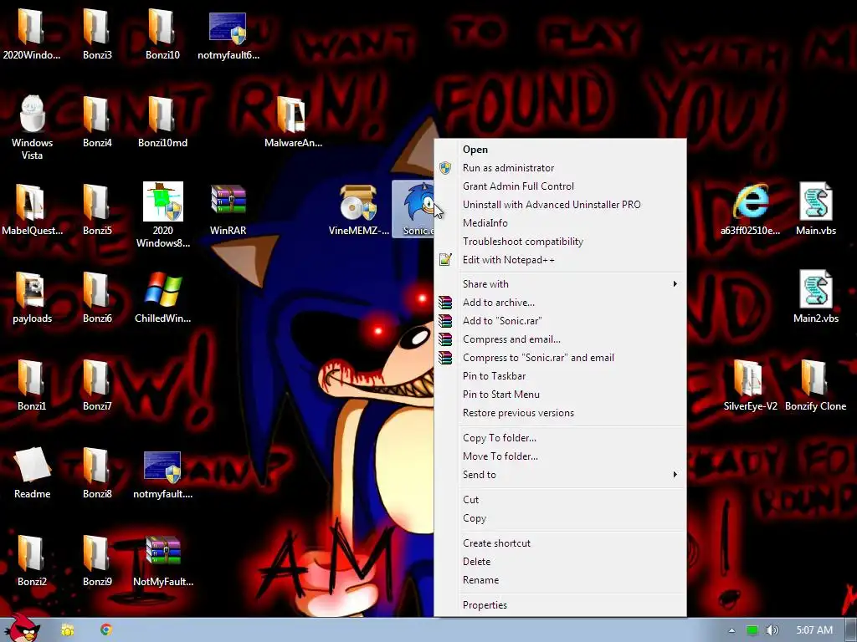This screenshot has height=642, width=857.
Task: Expand the Share with submenu
Action: (x=560, y=284)
